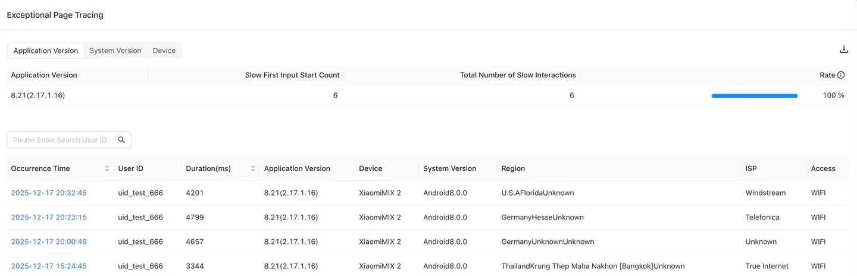The width and height of the screenshot is (857, 276).
Task: Click the info icon beside Rate
Action: pos(841,75)
